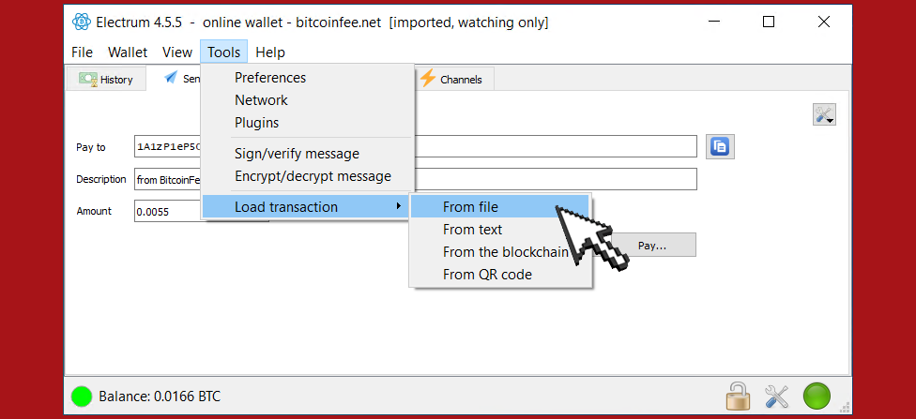This screenshot has width=916, height=419.
Task: Click the lightning icon on the Channels tab
Action: (428, 79)
